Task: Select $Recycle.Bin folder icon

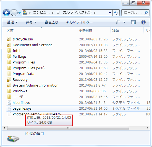Action: (x=9, y=39)
